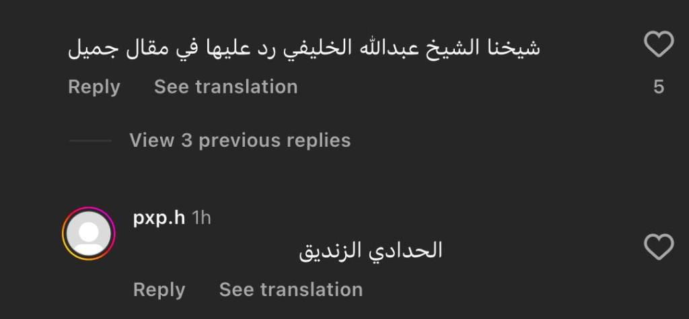
Task: Click the pxp.h username
Action: [x=159, y=217]
